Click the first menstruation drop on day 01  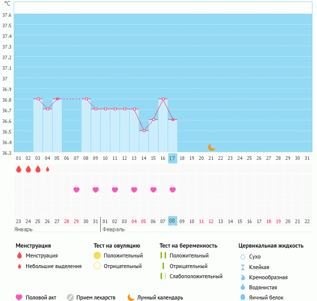pos(19,169)
